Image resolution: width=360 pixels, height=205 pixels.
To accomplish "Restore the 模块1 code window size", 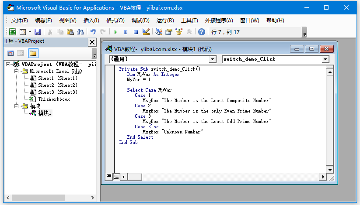I will [x=311, y=49].
